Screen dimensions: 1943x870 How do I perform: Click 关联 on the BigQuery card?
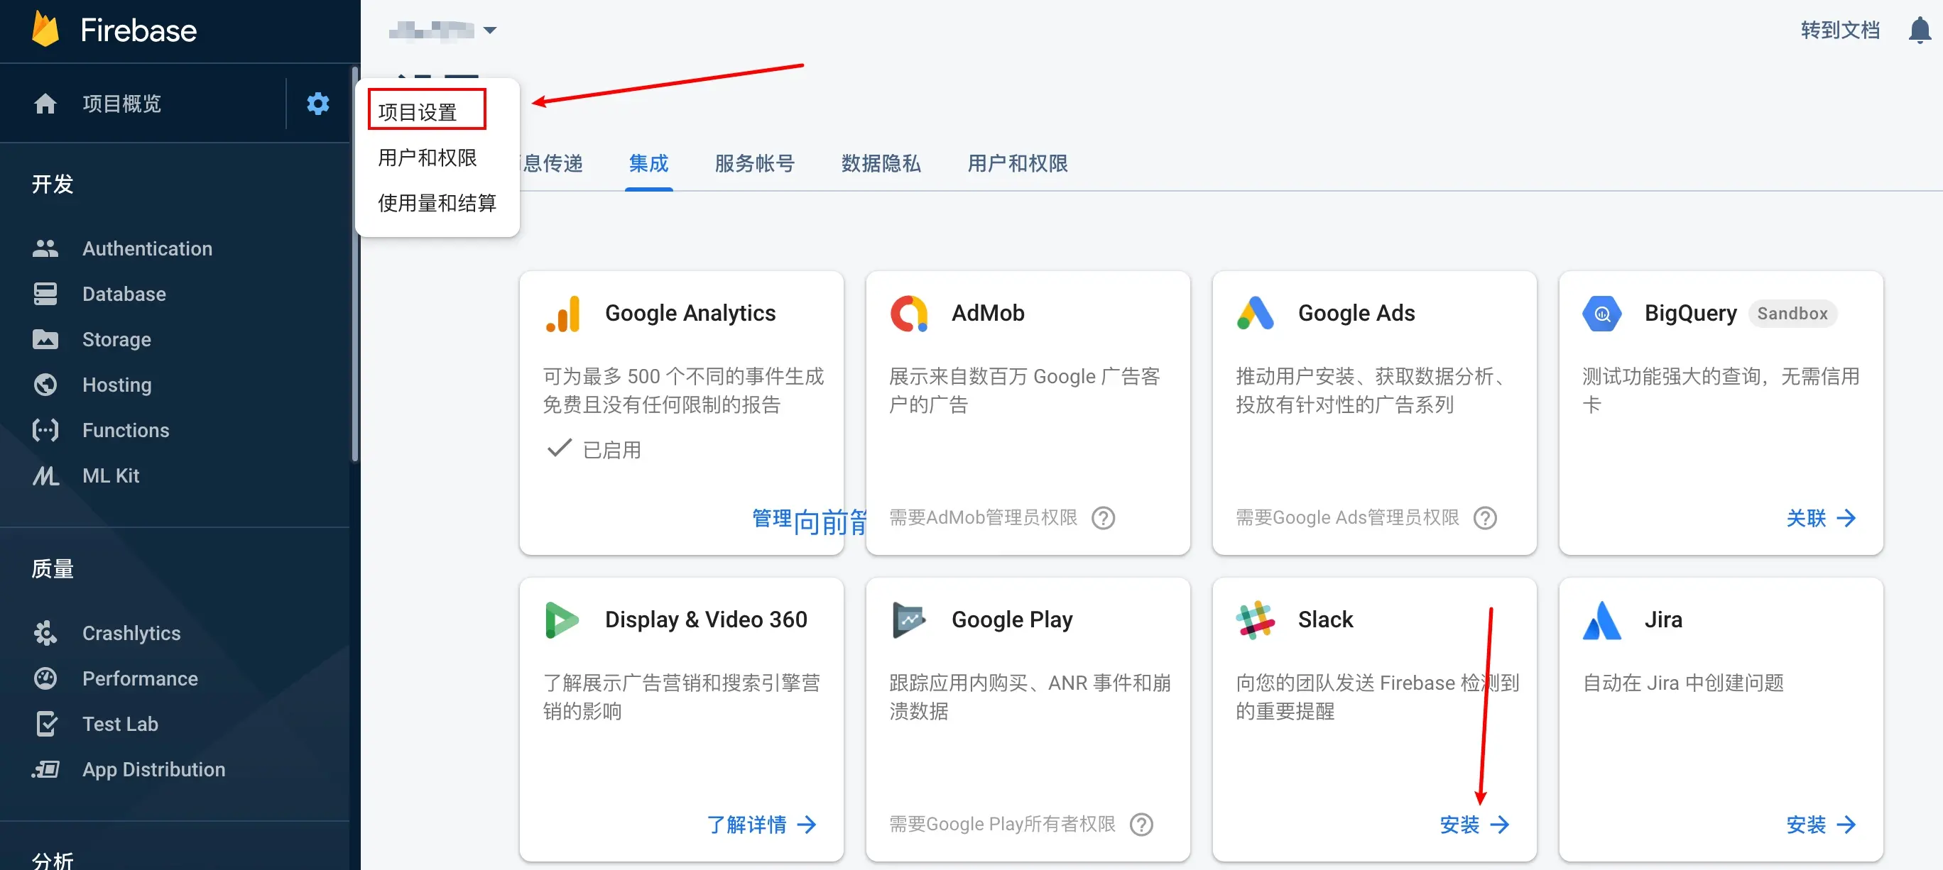[x=1819, y=518]
